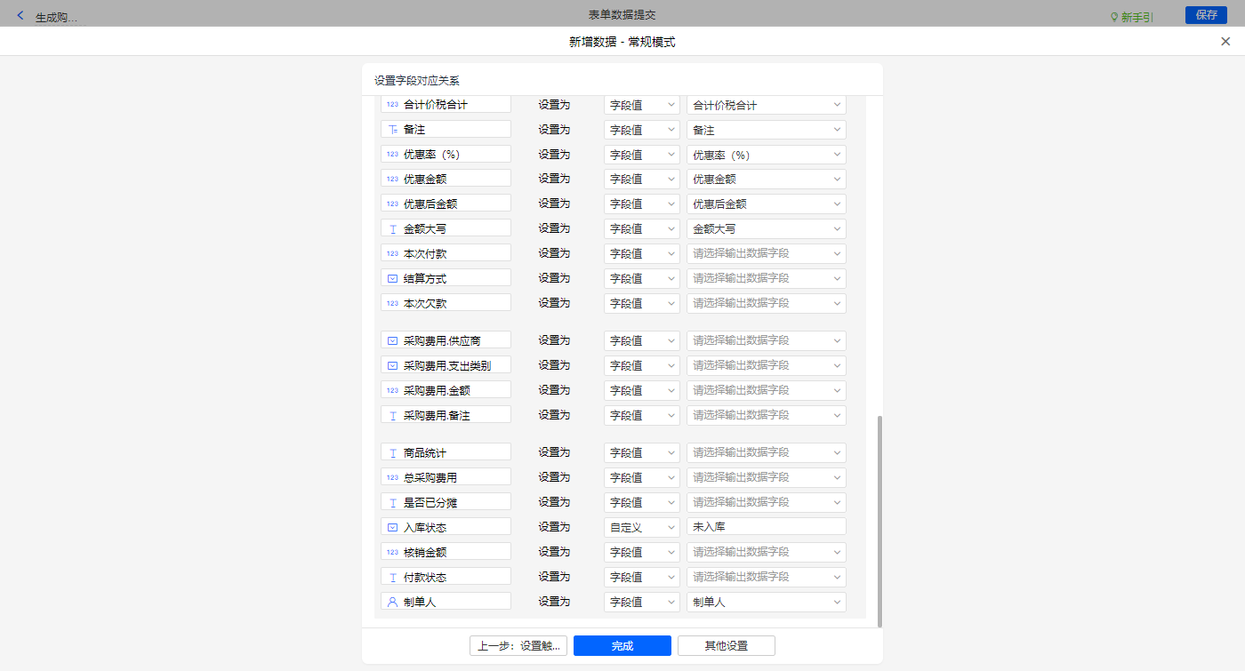Click the 未入库 custom value input field
Viewport: 1245px width, 671px height.
(x=766, y=527)
